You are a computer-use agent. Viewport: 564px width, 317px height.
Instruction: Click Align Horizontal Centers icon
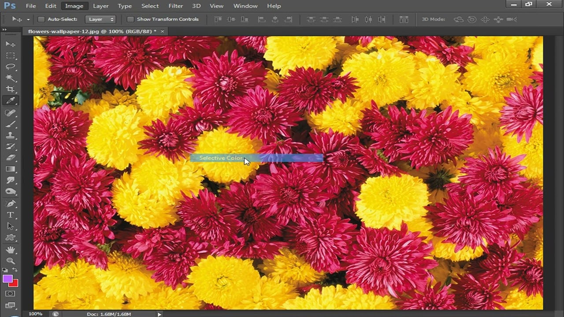pos(275,19)
